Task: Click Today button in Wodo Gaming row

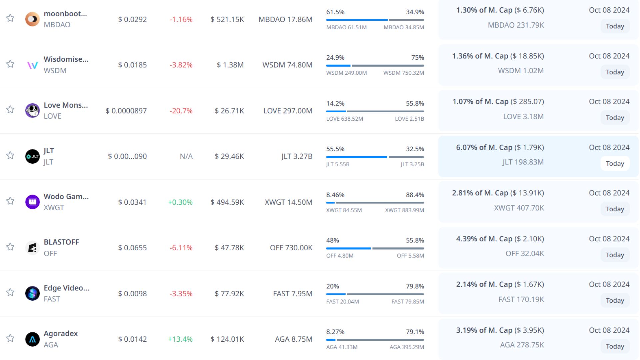Action: click(x=615, y=209)
